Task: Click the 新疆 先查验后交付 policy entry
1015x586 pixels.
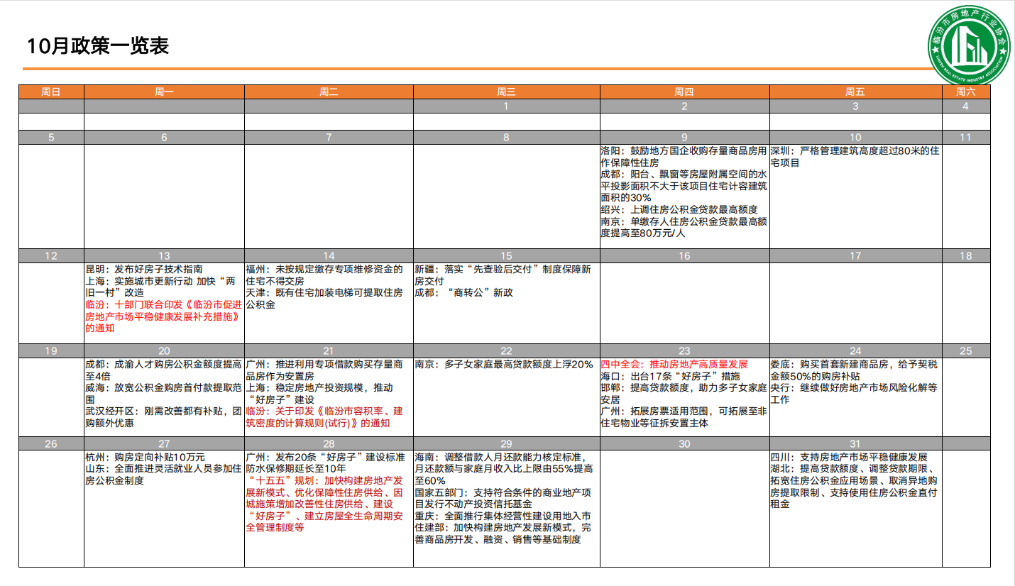Action: [x=507, y=275]
